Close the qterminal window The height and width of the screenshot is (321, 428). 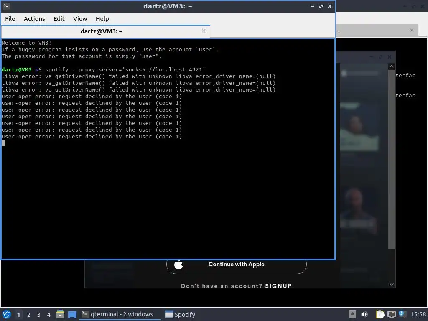coord(329,6)
